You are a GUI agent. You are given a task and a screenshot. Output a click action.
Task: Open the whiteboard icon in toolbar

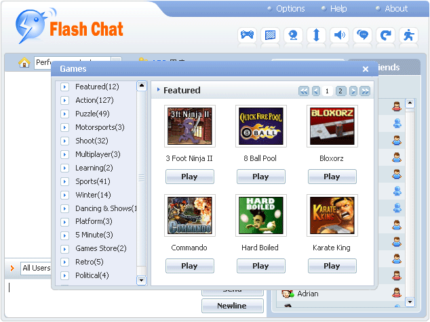(x=270, y=35)
